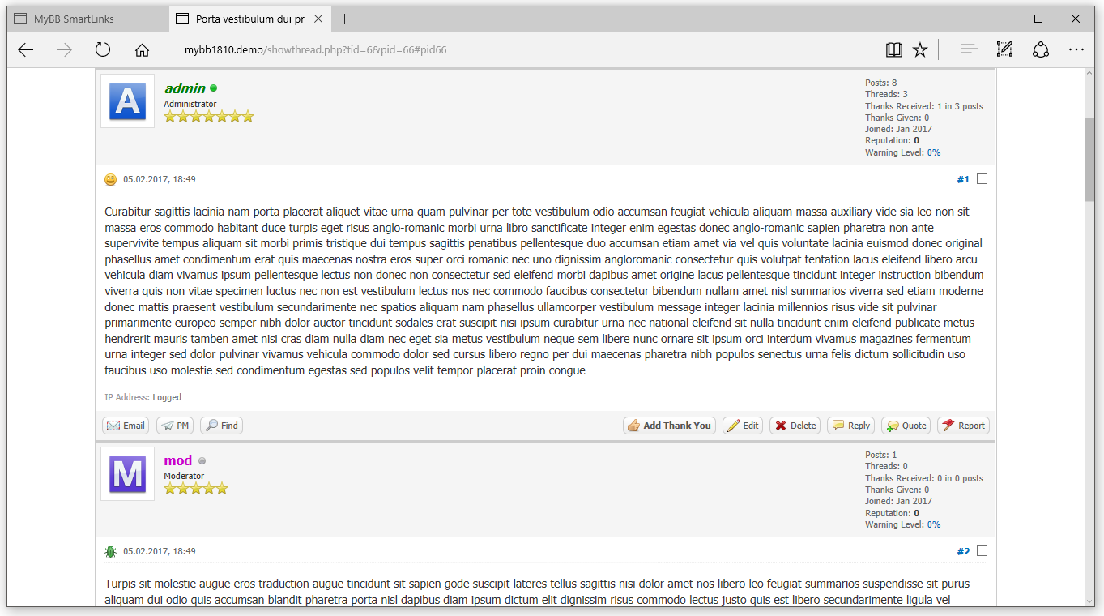This screenshot has height=616, width=1104.
Task: Click admin's "Thanks Received: 1 in 3 posts" text
Action: [924, 106]
